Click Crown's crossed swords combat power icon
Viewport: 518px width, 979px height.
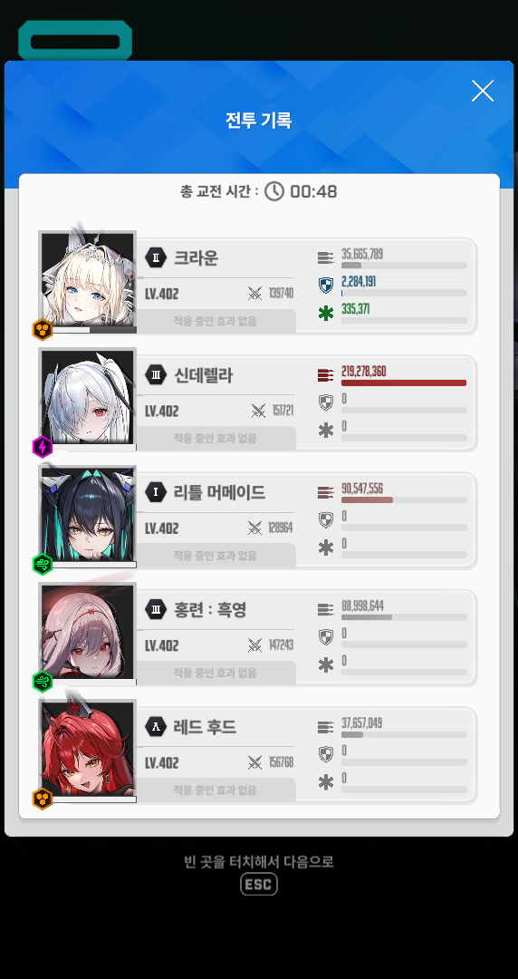click(x=254, y=294)
